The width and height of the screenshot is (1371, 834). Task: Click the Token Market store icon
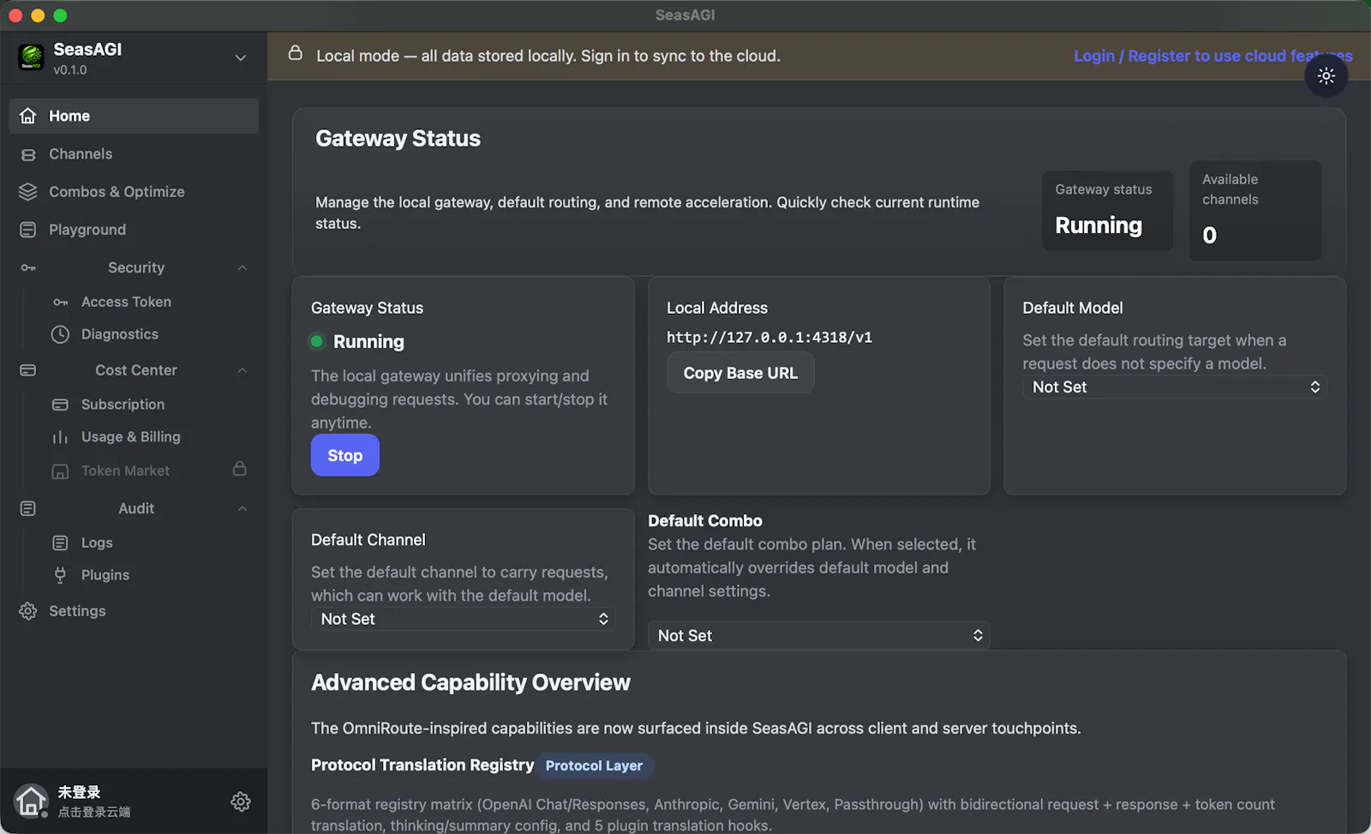pos(60,471)
